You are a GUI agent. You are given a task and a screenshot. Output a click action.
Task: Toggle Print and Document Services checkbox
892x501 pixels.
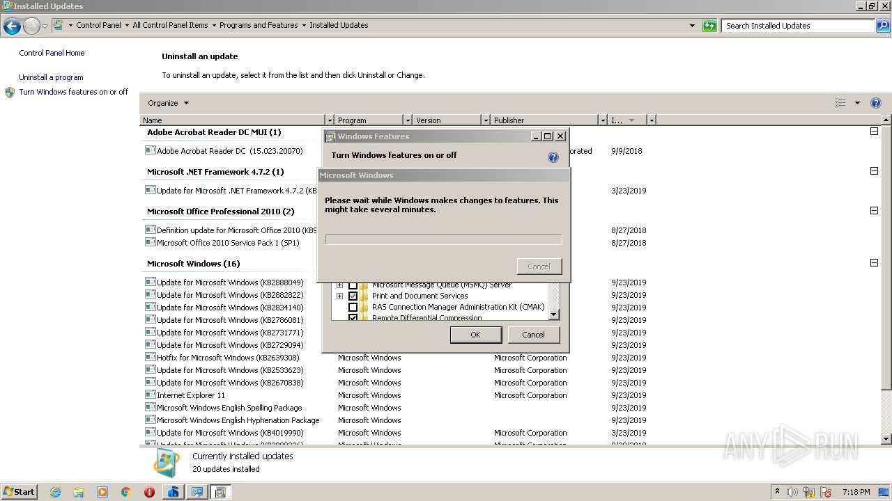[x=353, y=296]
